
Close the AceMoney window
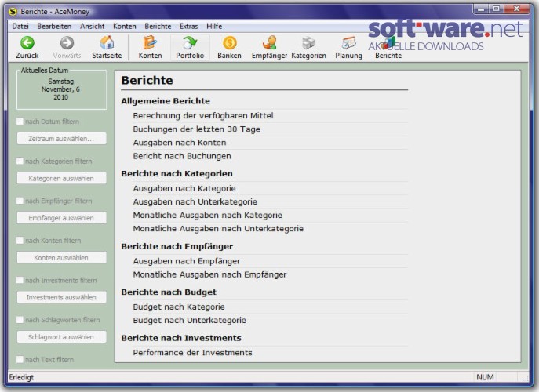(x=516, y=9)
